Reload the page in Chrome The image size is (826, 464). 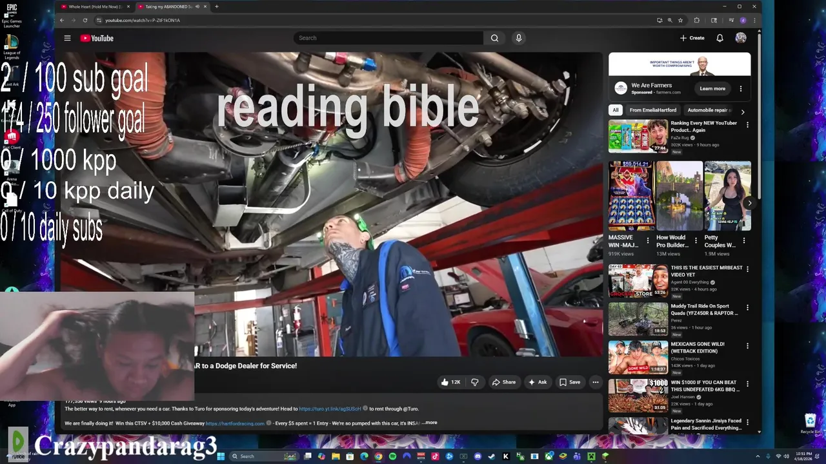tap(85, 20)
